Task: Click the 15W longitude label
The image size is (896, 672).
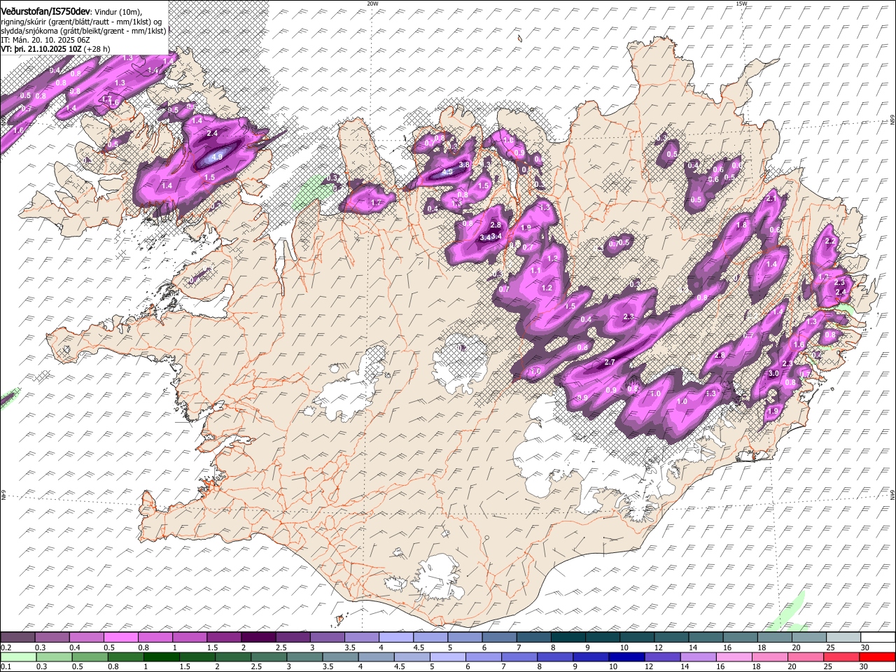Action: [741, 3]
